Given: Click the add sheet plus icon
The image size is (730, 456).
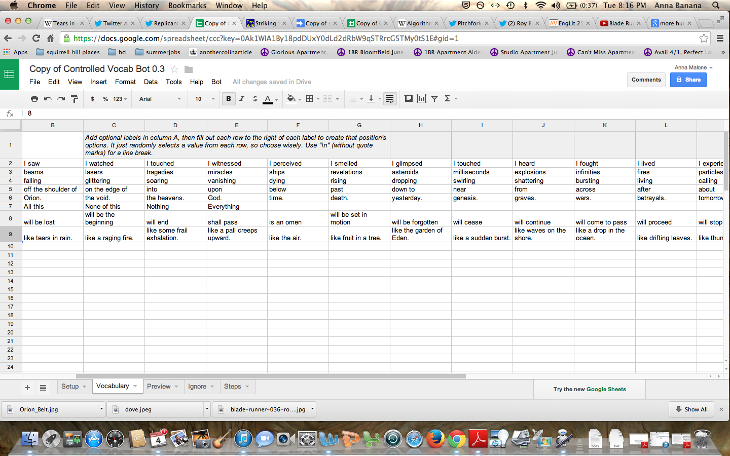Looking at the screenshot, I should (27, 388).
